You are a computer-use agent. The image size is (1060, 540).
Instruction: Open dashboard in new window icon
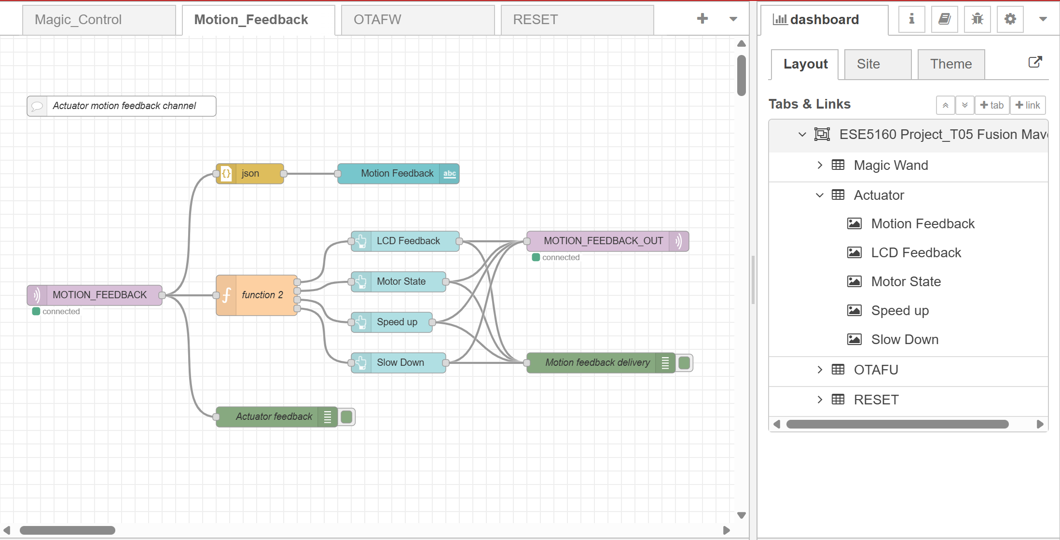(1035, 62)
